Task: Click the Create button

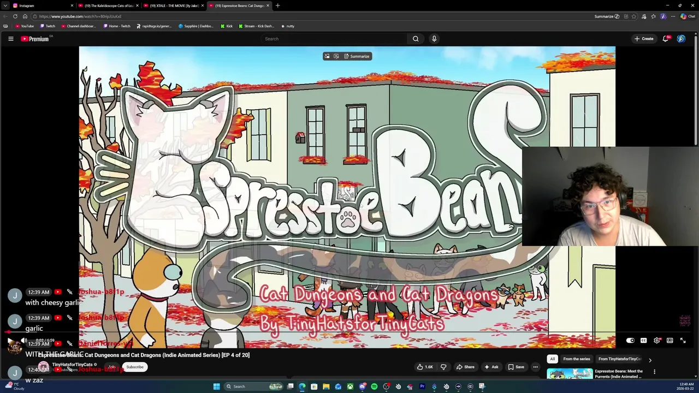Action: [644, 39]
